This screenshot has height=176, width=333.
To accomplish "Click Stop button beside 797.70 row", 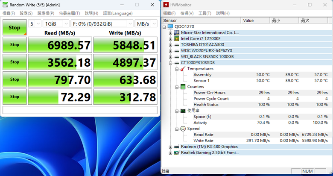I will click(x=15, y=79).
